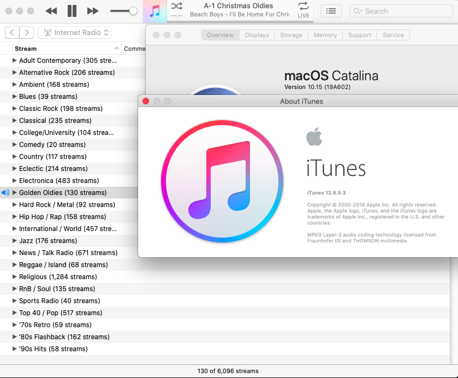Viewport: 458px width, 378px height.
Task: Expand the Electronica category triangle
Action: (x=14, y=180)
